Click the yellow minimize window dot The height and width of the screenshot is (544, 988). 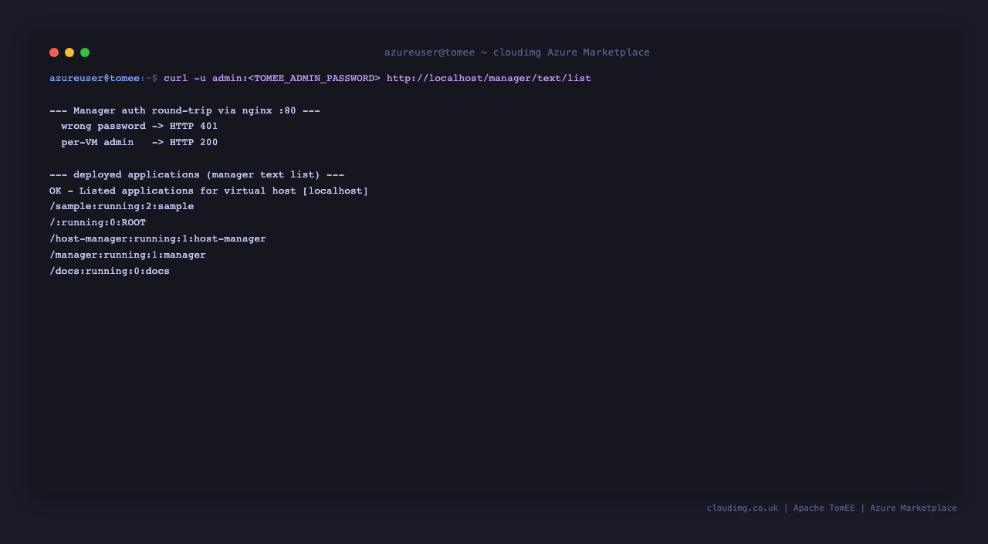[x=69, y=52]
